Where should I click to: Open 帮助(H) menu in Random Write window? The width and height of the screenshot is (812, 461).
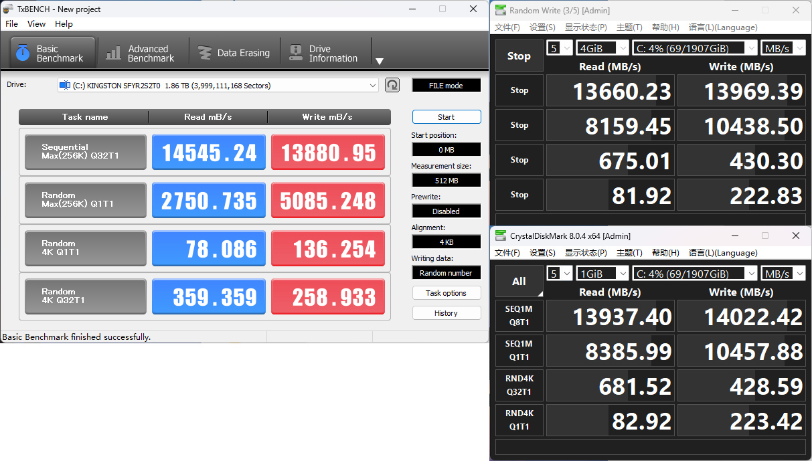pyautogui.click(x=665, y=27)
